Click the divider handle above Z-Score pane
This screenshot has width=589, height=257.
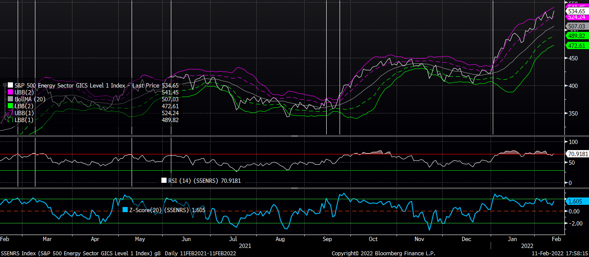(x=295, y=188)
